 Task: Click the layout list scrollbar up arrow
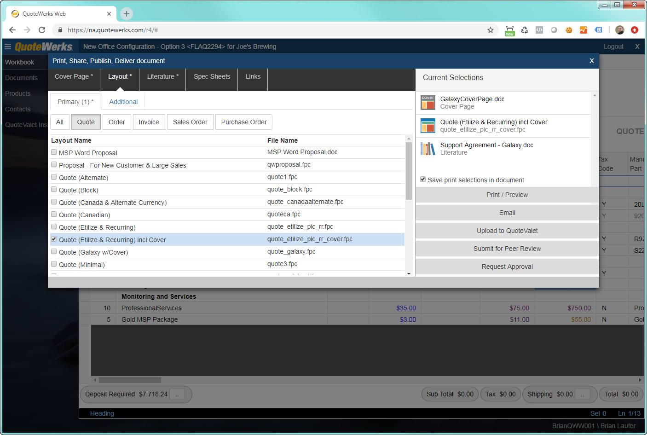(x=409, y=139)
